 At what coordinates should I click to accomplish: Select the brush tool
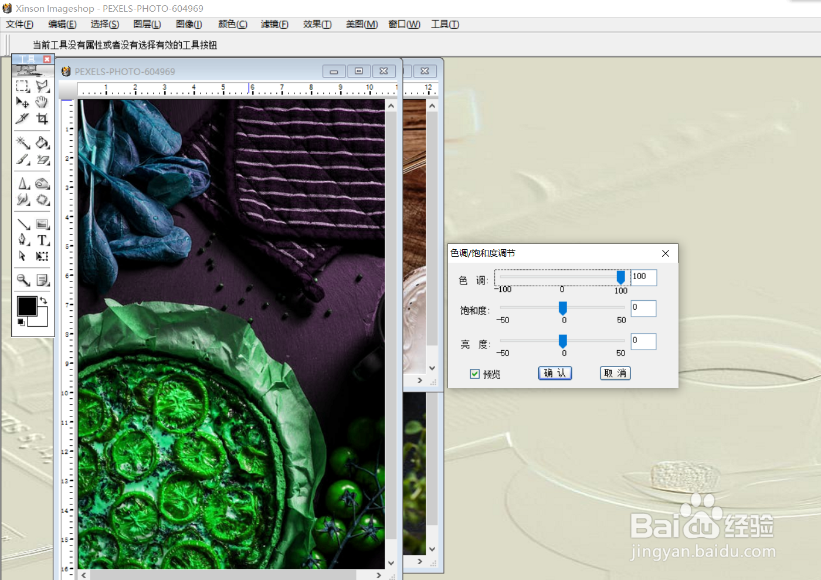tap(23, 160)
